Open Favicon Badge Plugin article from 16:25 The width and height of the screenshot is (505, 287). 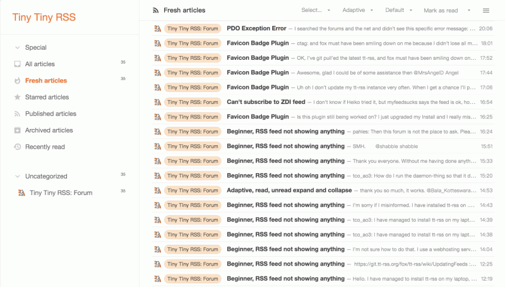click(x=258, y=117)
